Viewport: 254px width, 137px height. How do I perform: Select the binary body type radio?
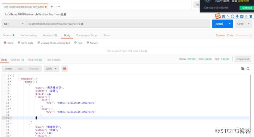pyautogui.click(x=88, y=43)
